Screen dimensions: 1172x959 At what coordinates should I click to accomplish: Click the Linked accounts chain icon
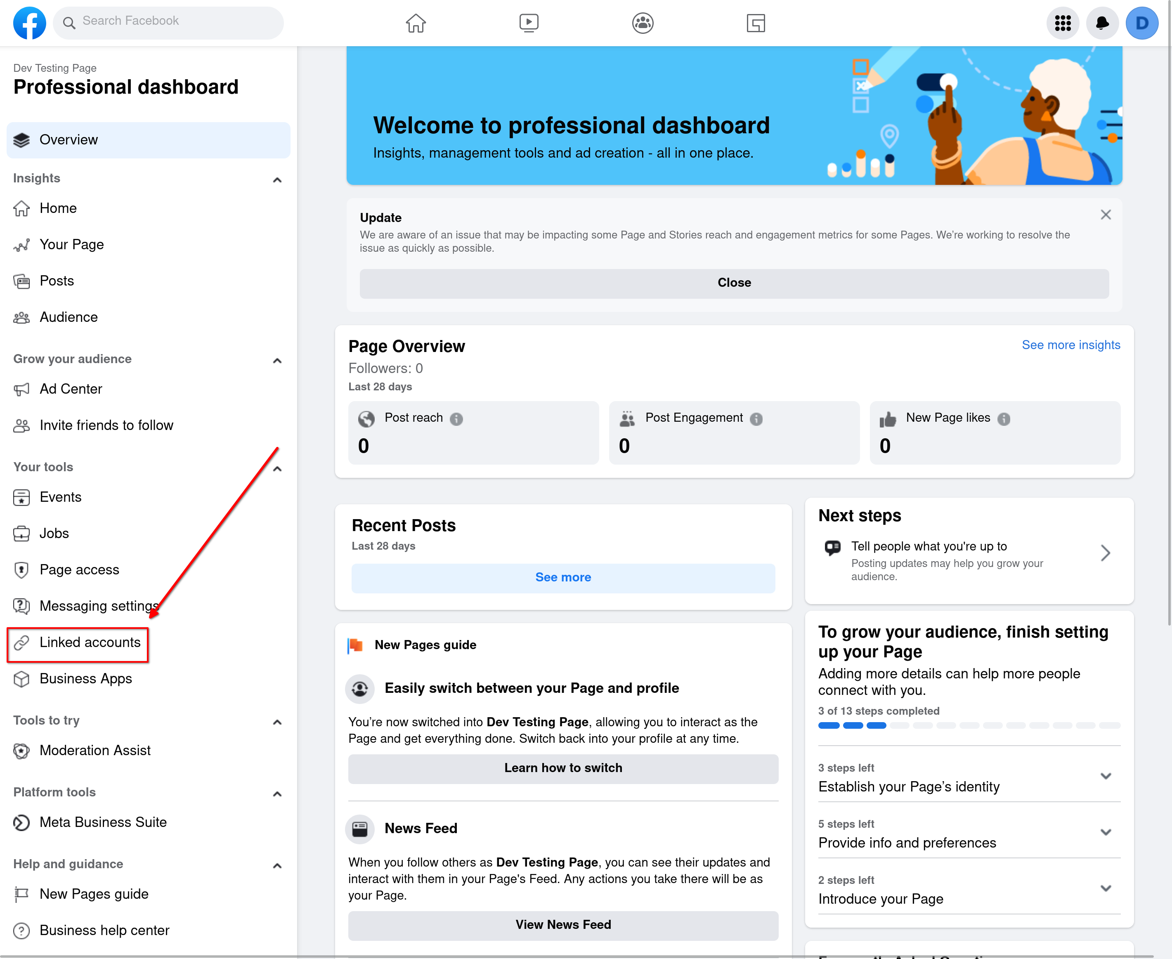pyautogui.click(x=21, y=642)
